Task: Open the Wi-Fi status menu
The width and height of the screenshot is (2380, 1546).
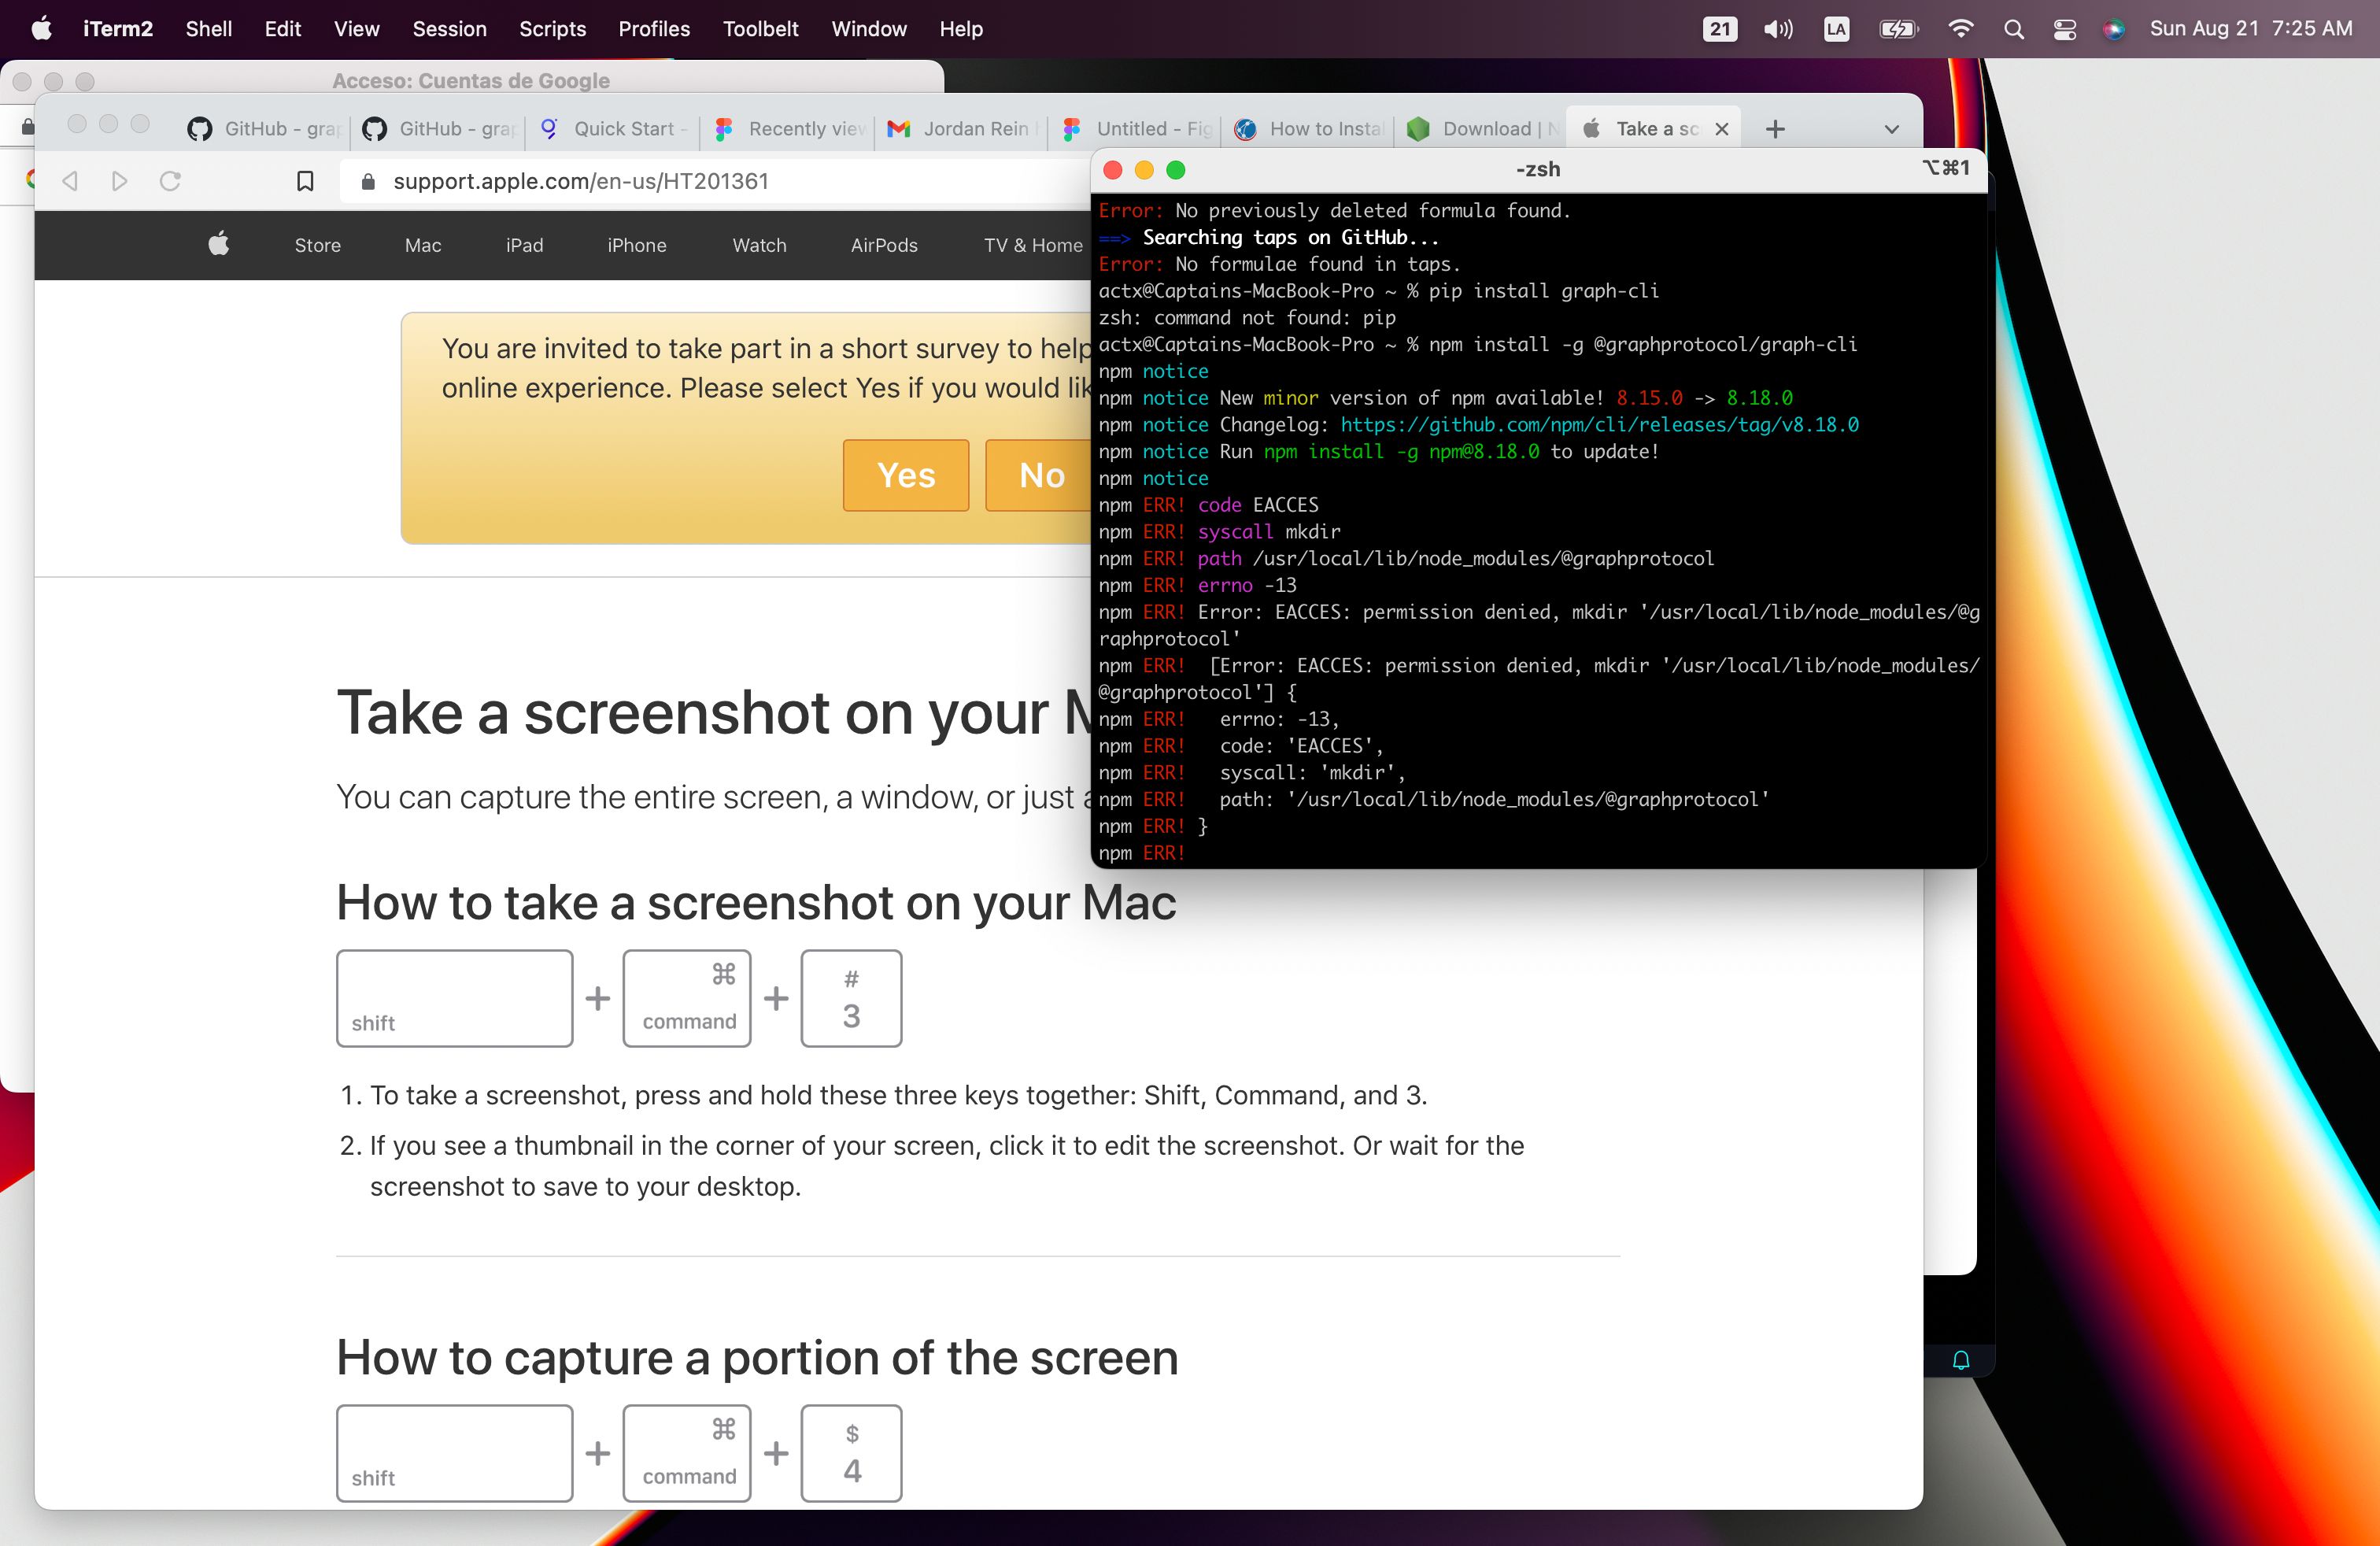Action: (x=1961, y=29)
